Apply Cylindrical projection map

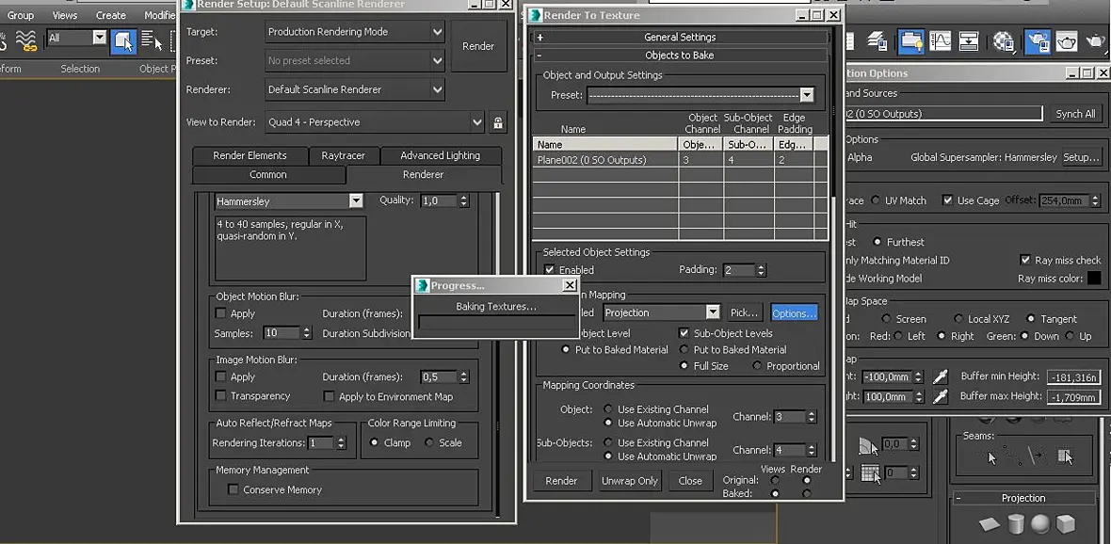1015,524
